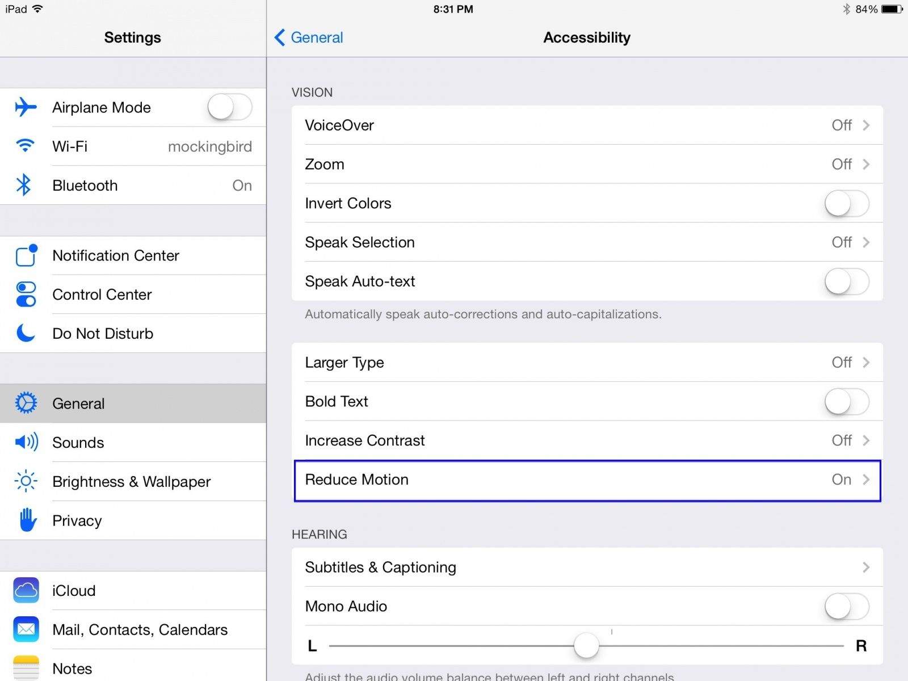908x681 pixels.
Task: Go back to General settings
Action: pos(309,37)
